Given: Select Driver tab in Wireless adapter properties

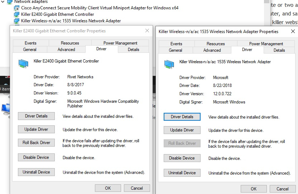Looking at the screenshot, I should pos(247,50).
